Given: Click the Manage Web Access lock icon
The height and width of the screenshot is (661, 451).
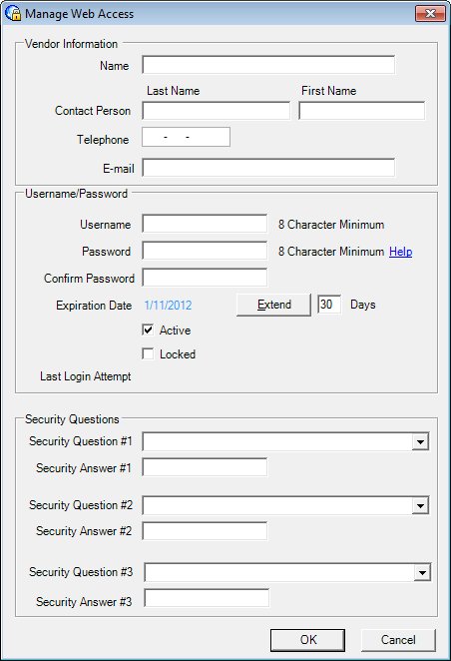Looking at the screenshot, I should (13, 13).
